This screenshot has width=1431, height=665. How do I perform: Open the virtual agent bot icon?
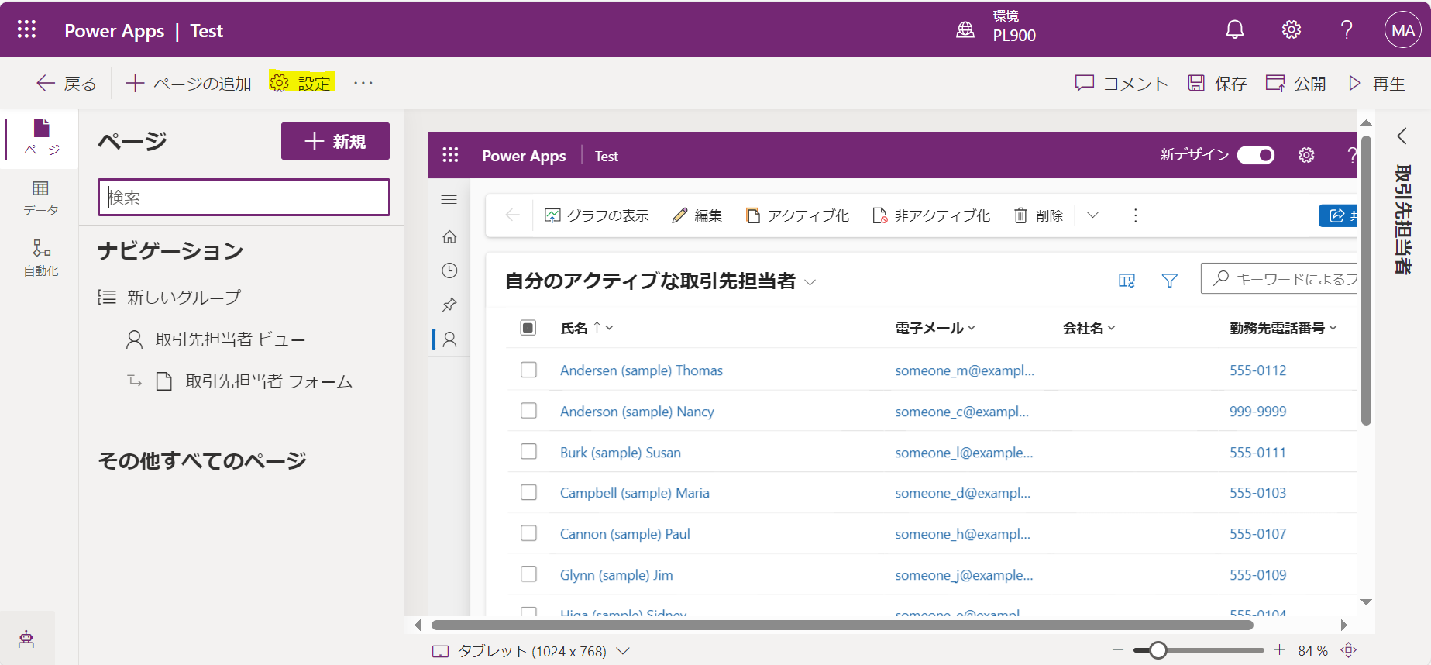[26, 639]
